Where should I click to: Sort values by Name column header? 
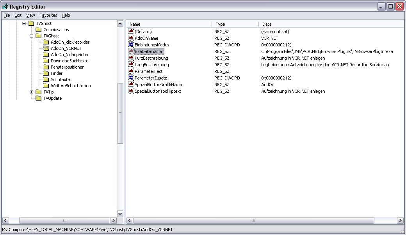click(169, 24)
